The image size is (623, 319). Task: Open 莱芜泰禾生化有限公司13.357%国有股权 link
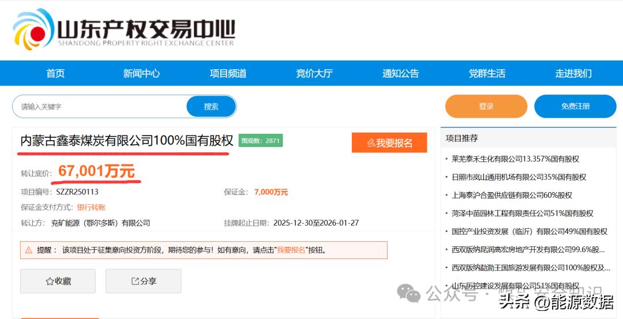pos(515,159)
